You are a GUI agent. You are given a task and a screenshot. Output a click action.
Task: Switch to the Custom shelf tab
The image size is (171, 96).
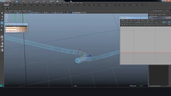(x=6, y=5)
